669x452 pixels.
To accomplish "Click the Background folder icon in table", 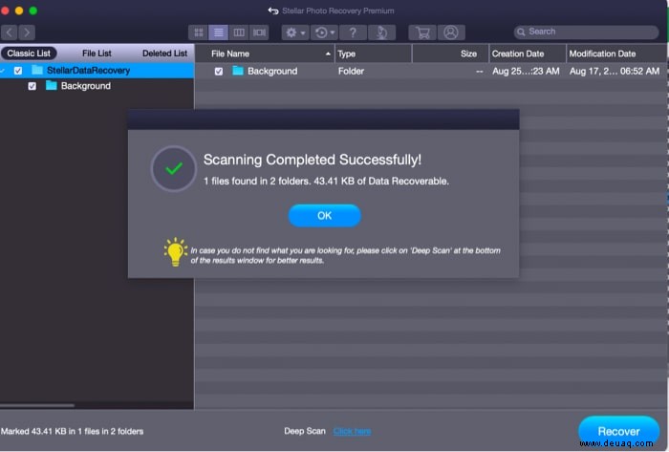I will click(238, 71).
